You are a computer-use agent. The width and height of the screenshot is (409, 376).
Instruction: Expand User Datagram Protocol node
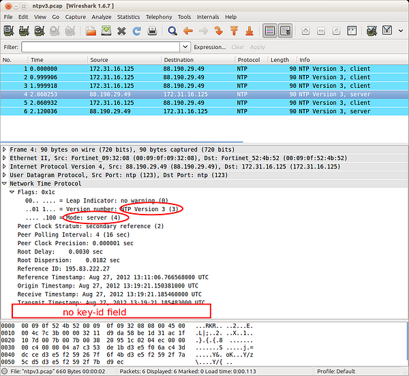(4, 175)
